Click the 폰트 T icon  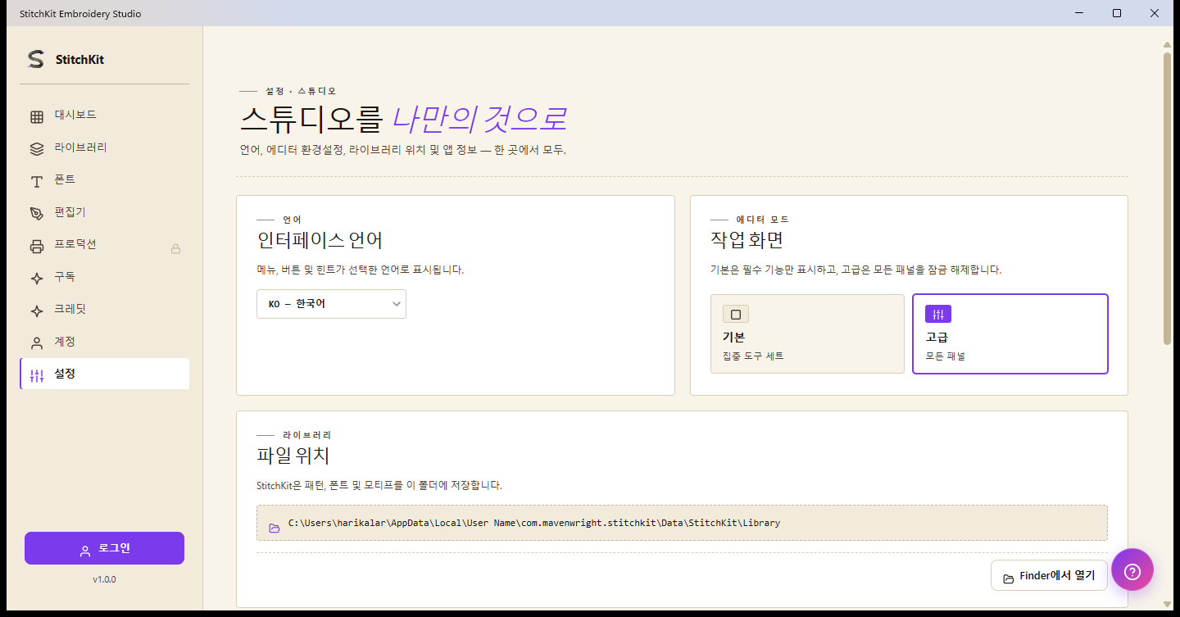pos(37,181)
